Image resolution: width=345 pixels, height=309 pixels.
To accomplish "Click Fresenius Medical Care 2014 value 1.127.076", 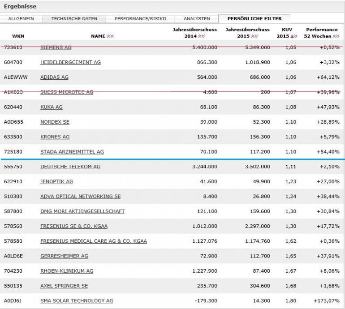I will [x=205, y=241].
